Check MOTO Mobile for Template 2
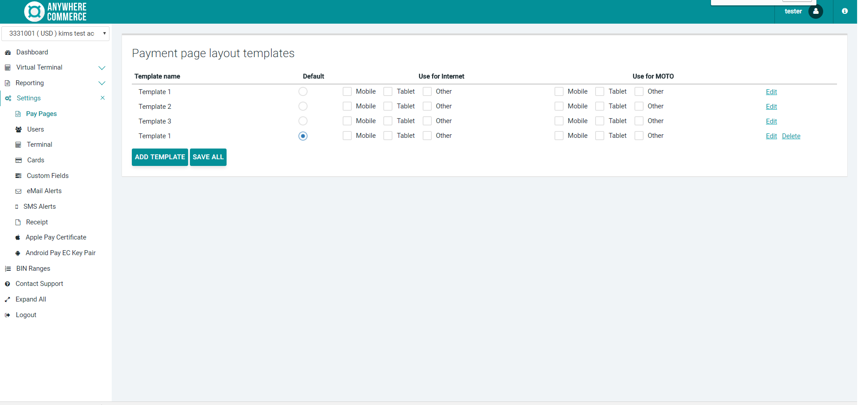The image size is (858, 405). [x=559, y=106]
